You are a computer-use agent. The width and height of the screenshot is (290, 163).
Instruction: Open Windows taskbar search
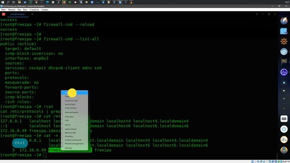click(8, 2)
